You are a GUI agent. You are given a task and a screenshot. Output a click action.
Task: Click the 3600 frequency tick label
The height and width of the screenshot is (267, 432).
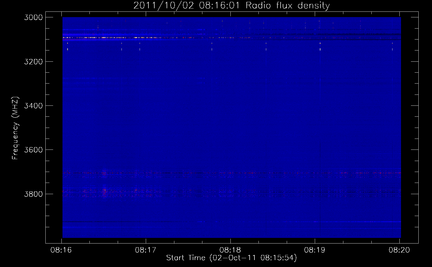[x=33, y=150]
